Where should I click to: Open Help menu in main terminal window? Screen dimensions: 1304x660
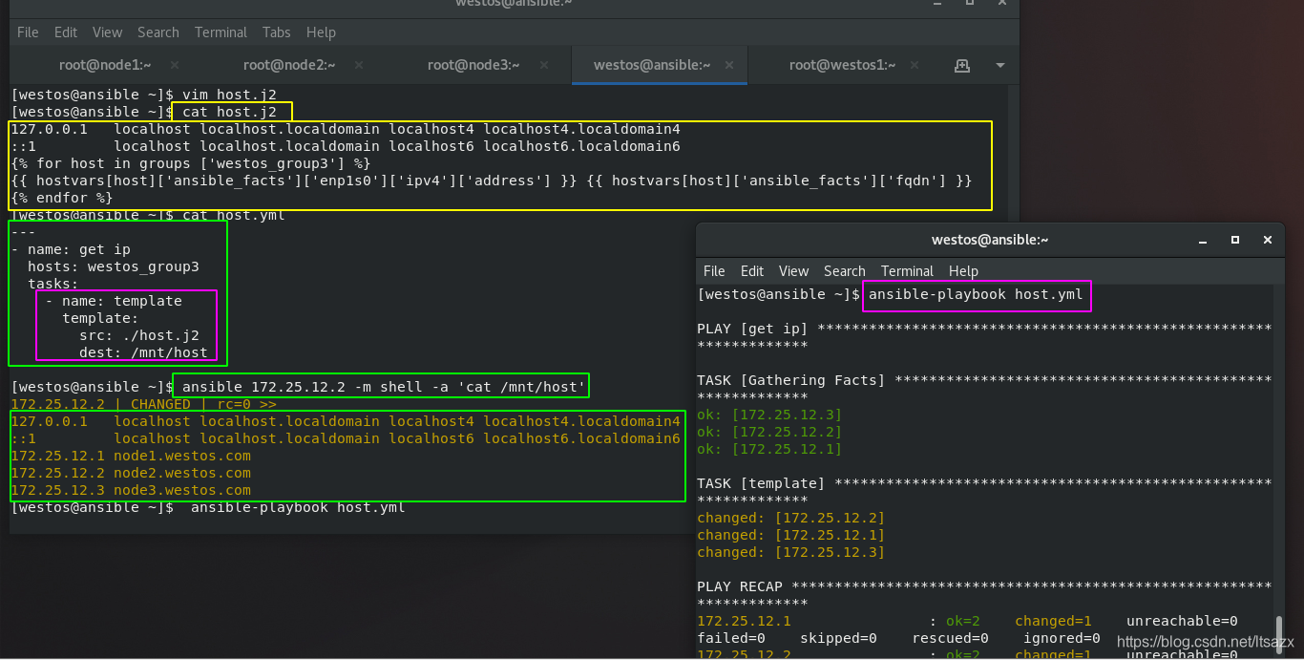click(321, 32)
